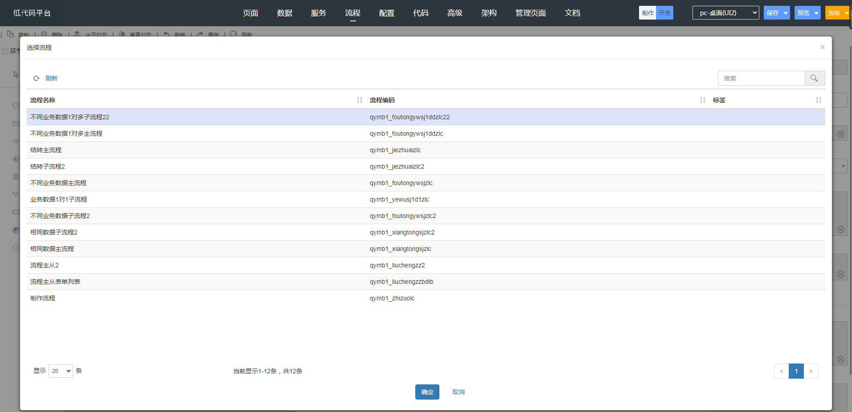Sort by 标签 column sort icon
The height and width of the screenshot is (412, 852).
point(818,100)
